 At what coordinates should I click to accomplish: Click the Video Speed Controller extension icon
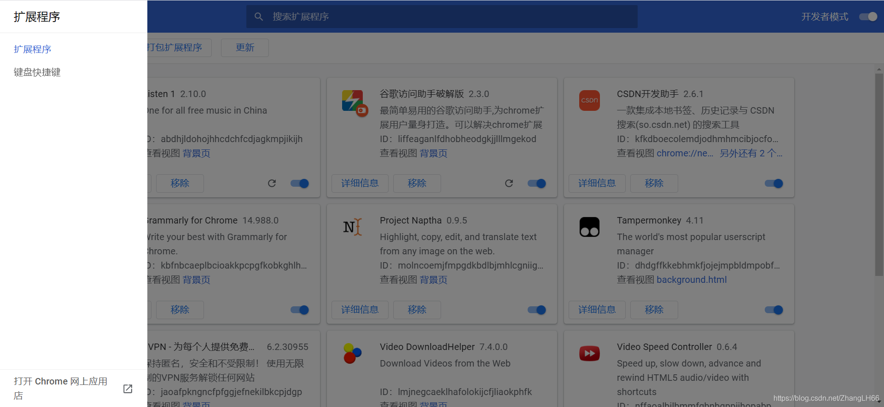[x=589, y=353]
